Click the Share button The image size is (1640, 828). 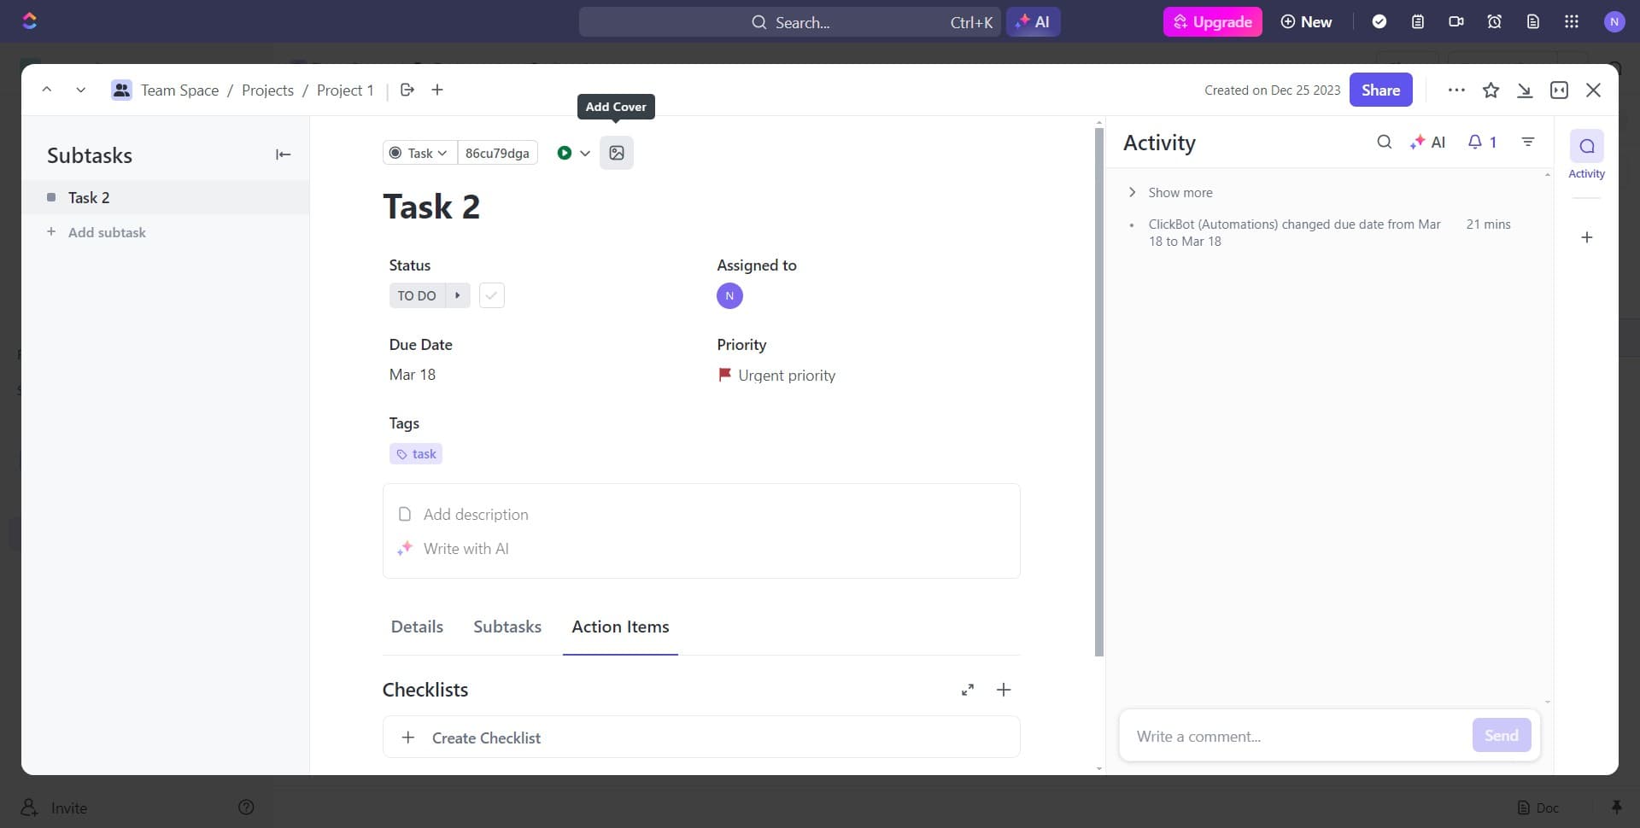click(x=1380, y=90)
